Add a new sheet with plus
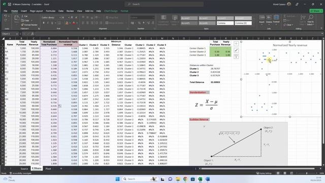The width and height of the screenshot is (325, 183). click(x=61, y=169)
